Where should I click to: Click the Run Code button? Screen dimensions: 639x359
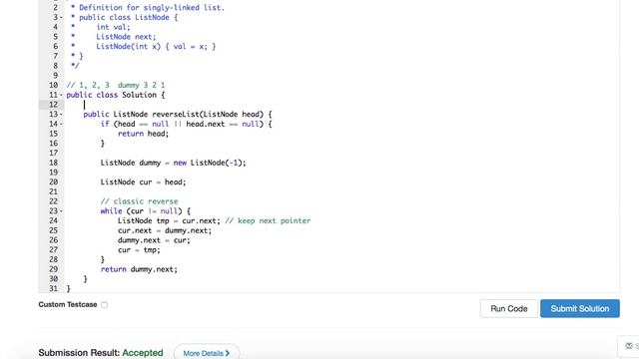(508, 308)
